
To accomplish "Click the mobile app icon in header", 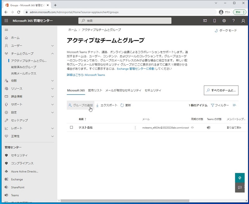I will [214, 21].
